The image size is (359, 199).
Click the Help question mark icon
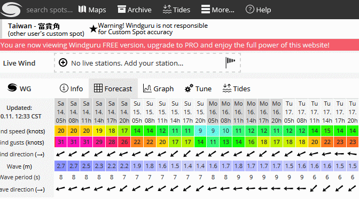[250, 10]
